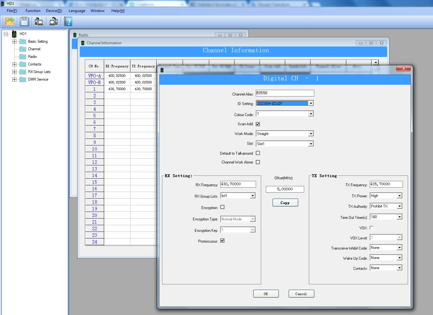The height and width of the screenshot is (315, 433).
Task: Click the Read from radio toolbar icon
Action: coord(39,22)
